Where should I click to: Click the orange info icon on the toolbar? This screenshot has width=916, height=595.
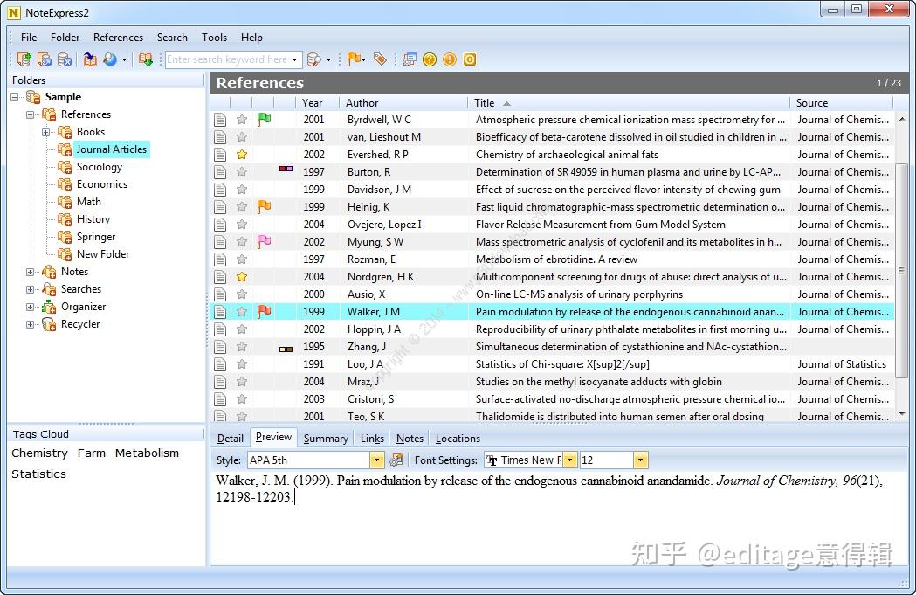[x=449, y=59]
